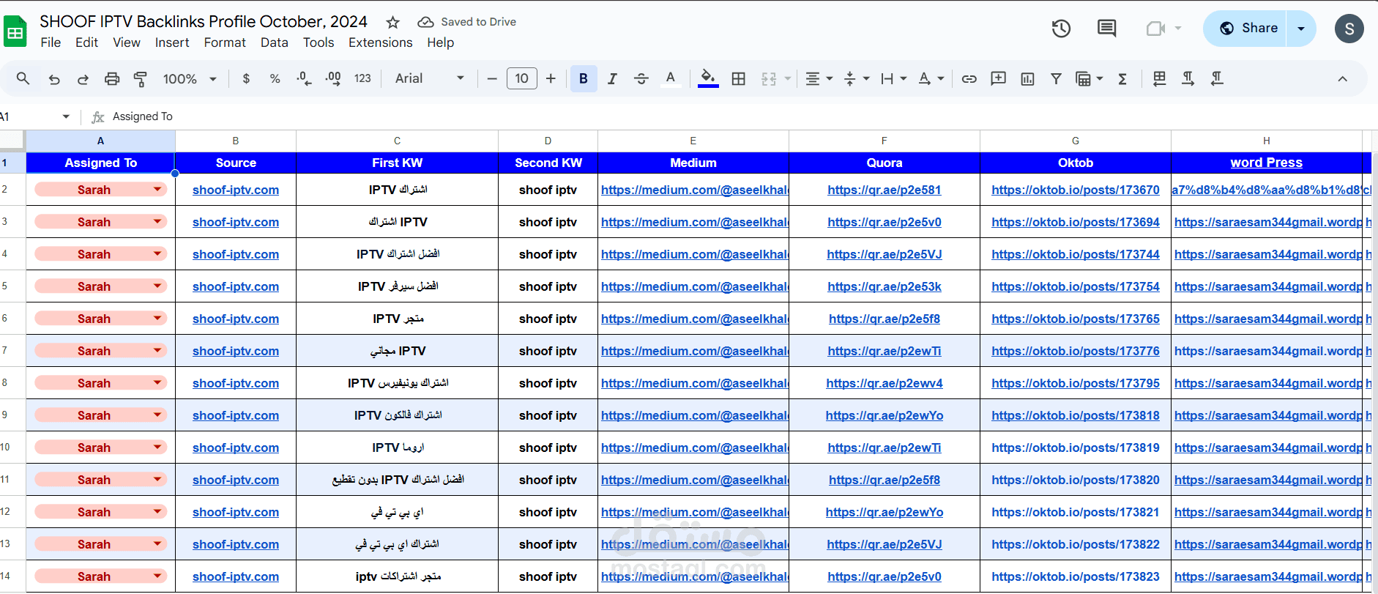Open the comments panel icon
This screenshot has height=594, width=1378.
click(x=1106, y=29)
